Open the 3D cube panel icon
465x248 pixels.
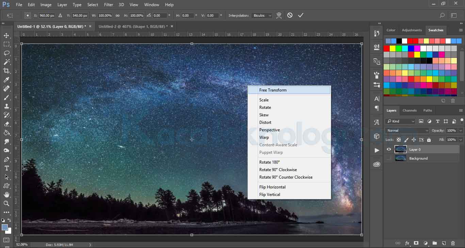pos(376,136)
